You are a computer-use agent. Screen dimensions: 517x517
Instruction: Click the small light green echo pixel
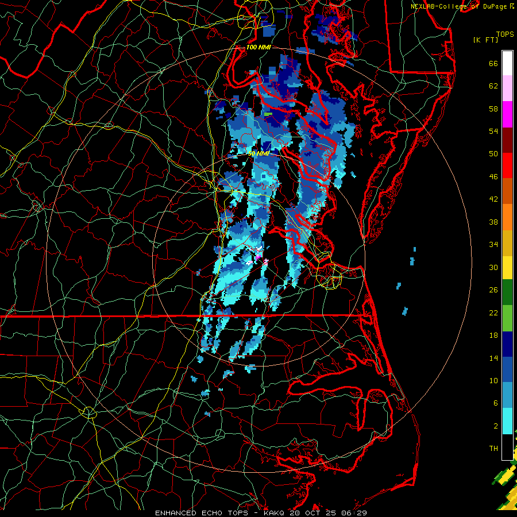tap(268, 114)
